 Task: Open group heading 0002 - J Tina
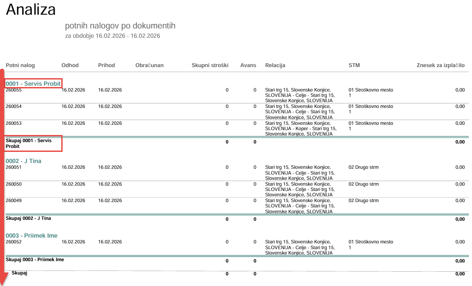pos(24,161)
